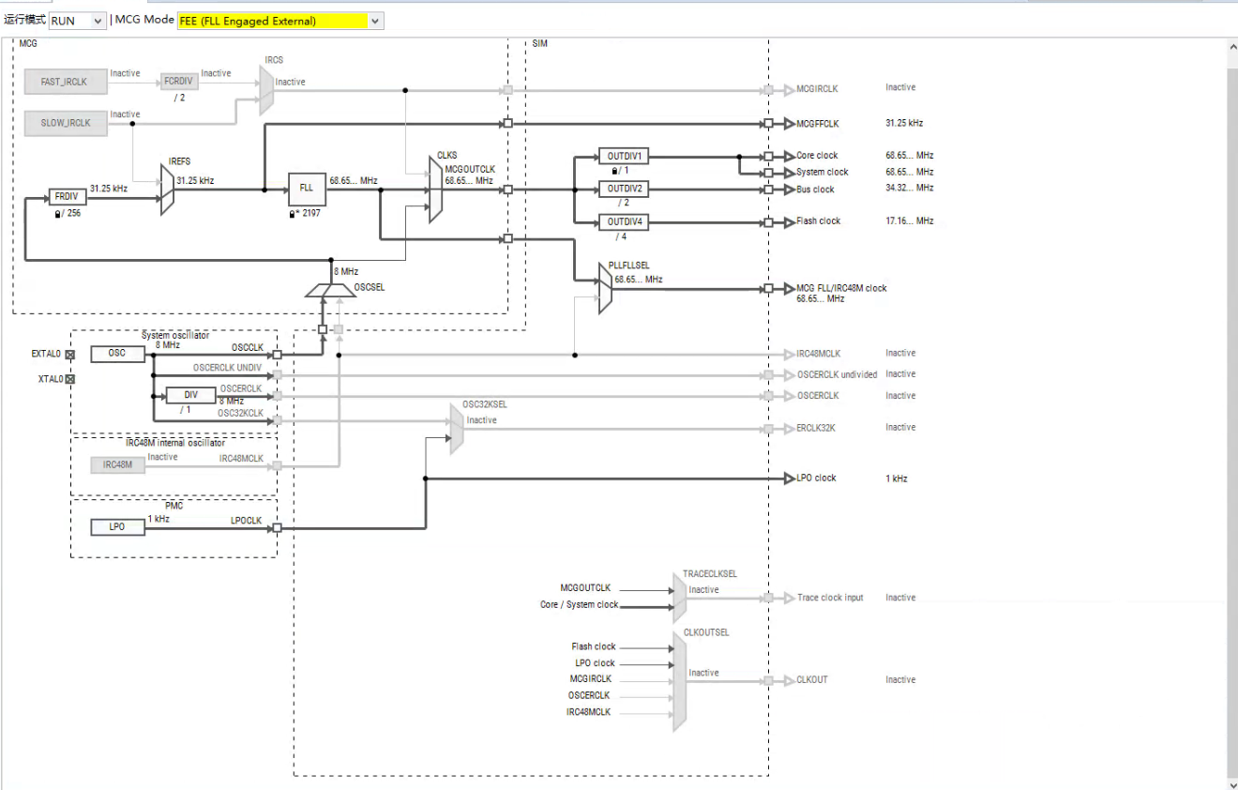Click the Trace clock input Inactive value
The height and width of the screenshot is (790, 1238).
point(900,598)
